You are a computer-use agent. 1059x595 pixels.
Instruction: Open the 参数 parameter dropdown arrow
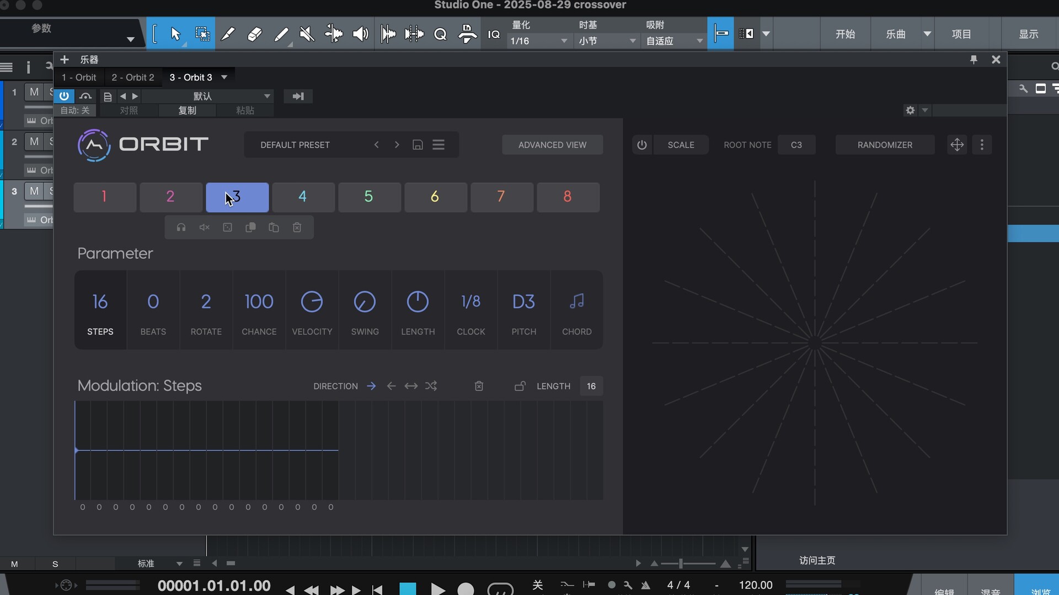pos(130,39)
